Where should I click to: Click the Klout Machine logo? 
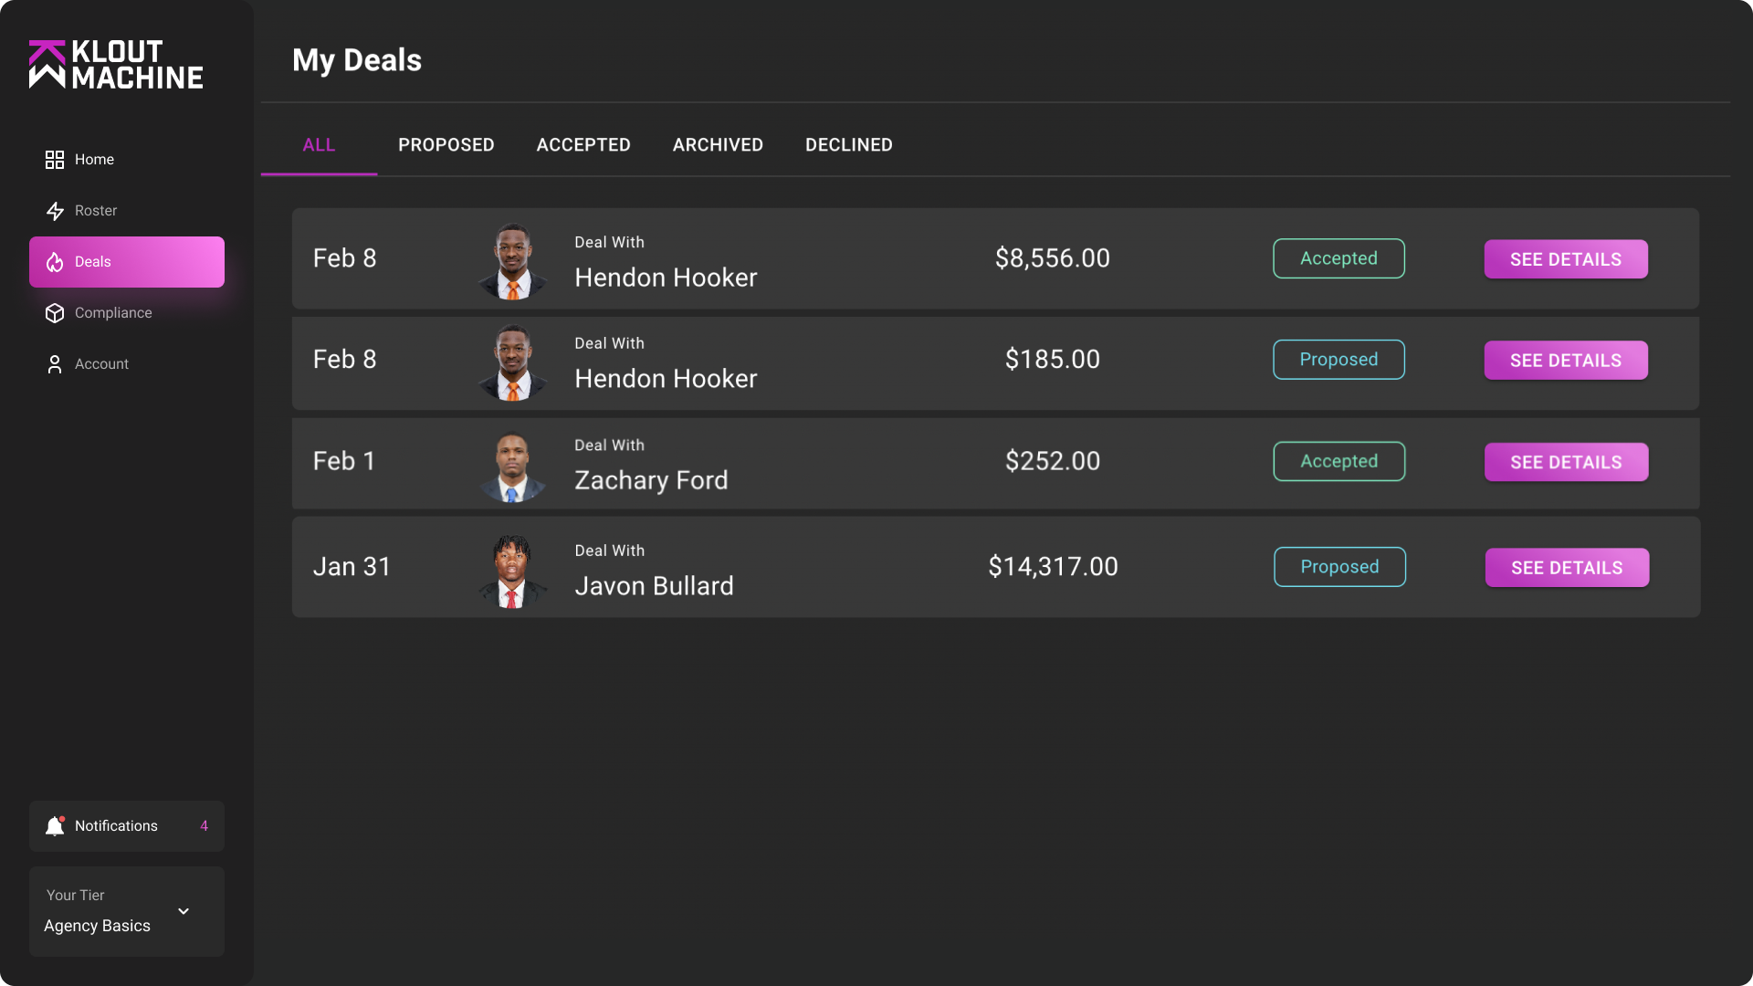click(116, 64)
